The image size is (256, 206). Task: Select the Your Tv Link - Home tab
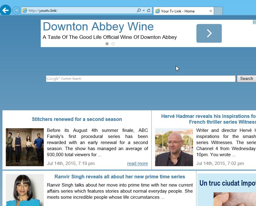(x=184, y=11)
